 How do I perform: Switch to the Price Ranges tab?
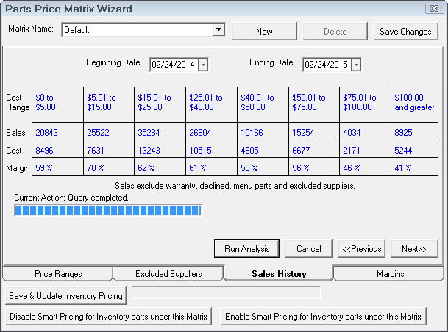pos(58,274)
